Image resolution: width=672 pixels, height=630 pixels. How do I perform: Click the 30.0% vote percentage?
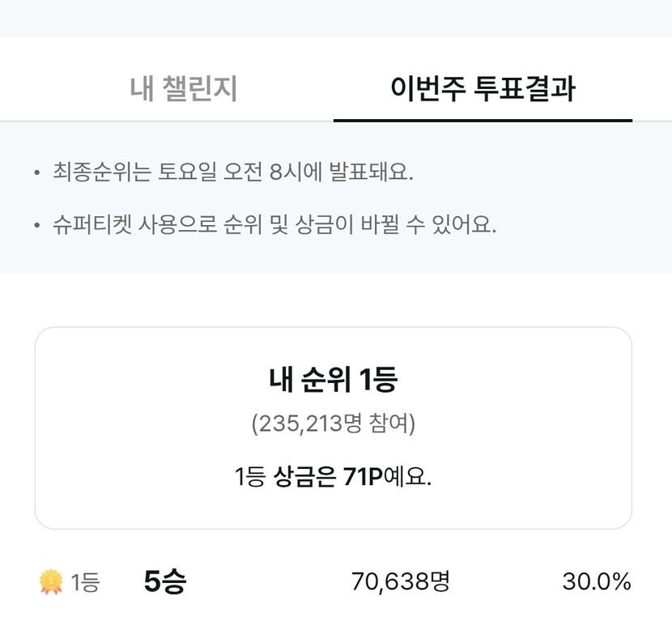[597, 581]
